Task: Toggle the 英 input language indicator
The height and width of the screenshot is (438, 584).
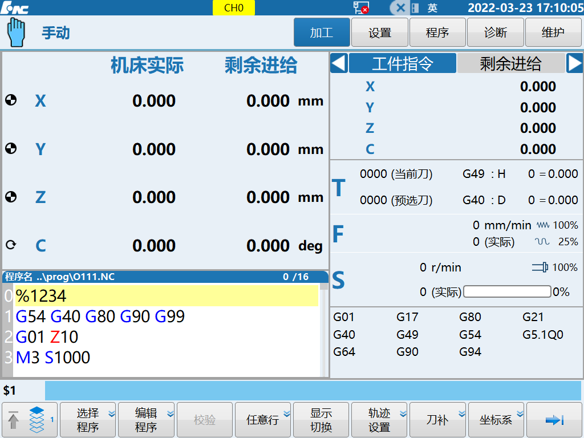Action: [432, 8]
